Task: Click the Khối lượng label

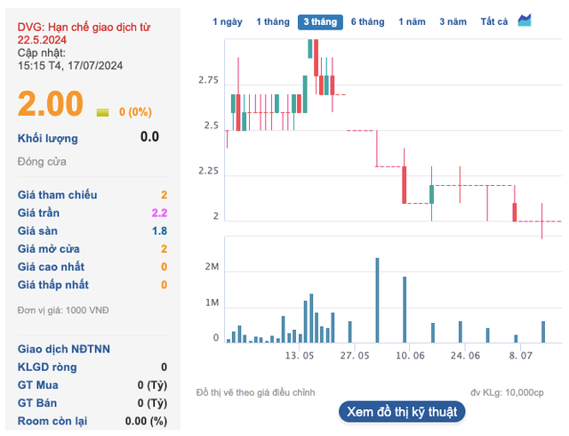Action: [48, 138]
